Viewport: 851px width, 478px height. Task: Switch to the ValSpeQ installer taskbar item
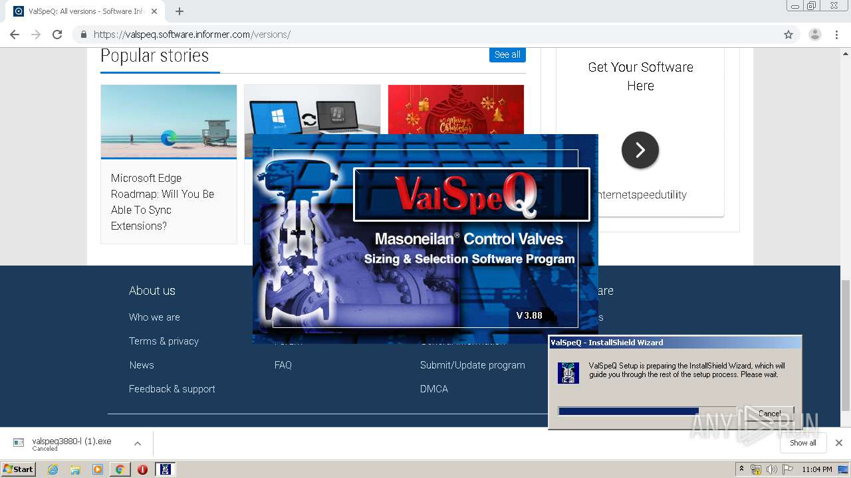(166, 469)
